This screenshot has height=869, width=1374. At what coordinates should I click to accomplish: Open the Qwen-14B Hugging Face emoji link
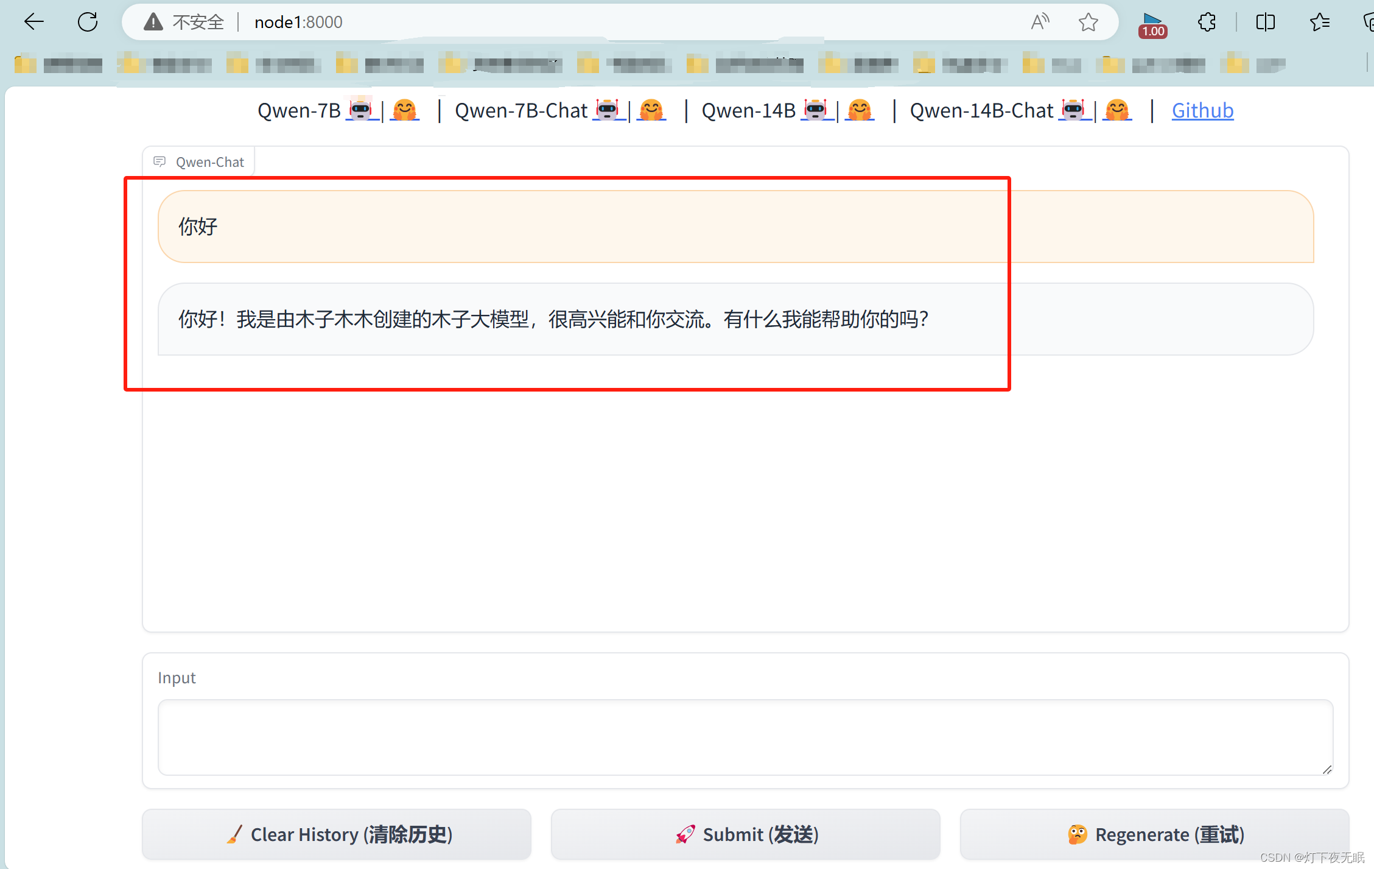click(860, 110)
